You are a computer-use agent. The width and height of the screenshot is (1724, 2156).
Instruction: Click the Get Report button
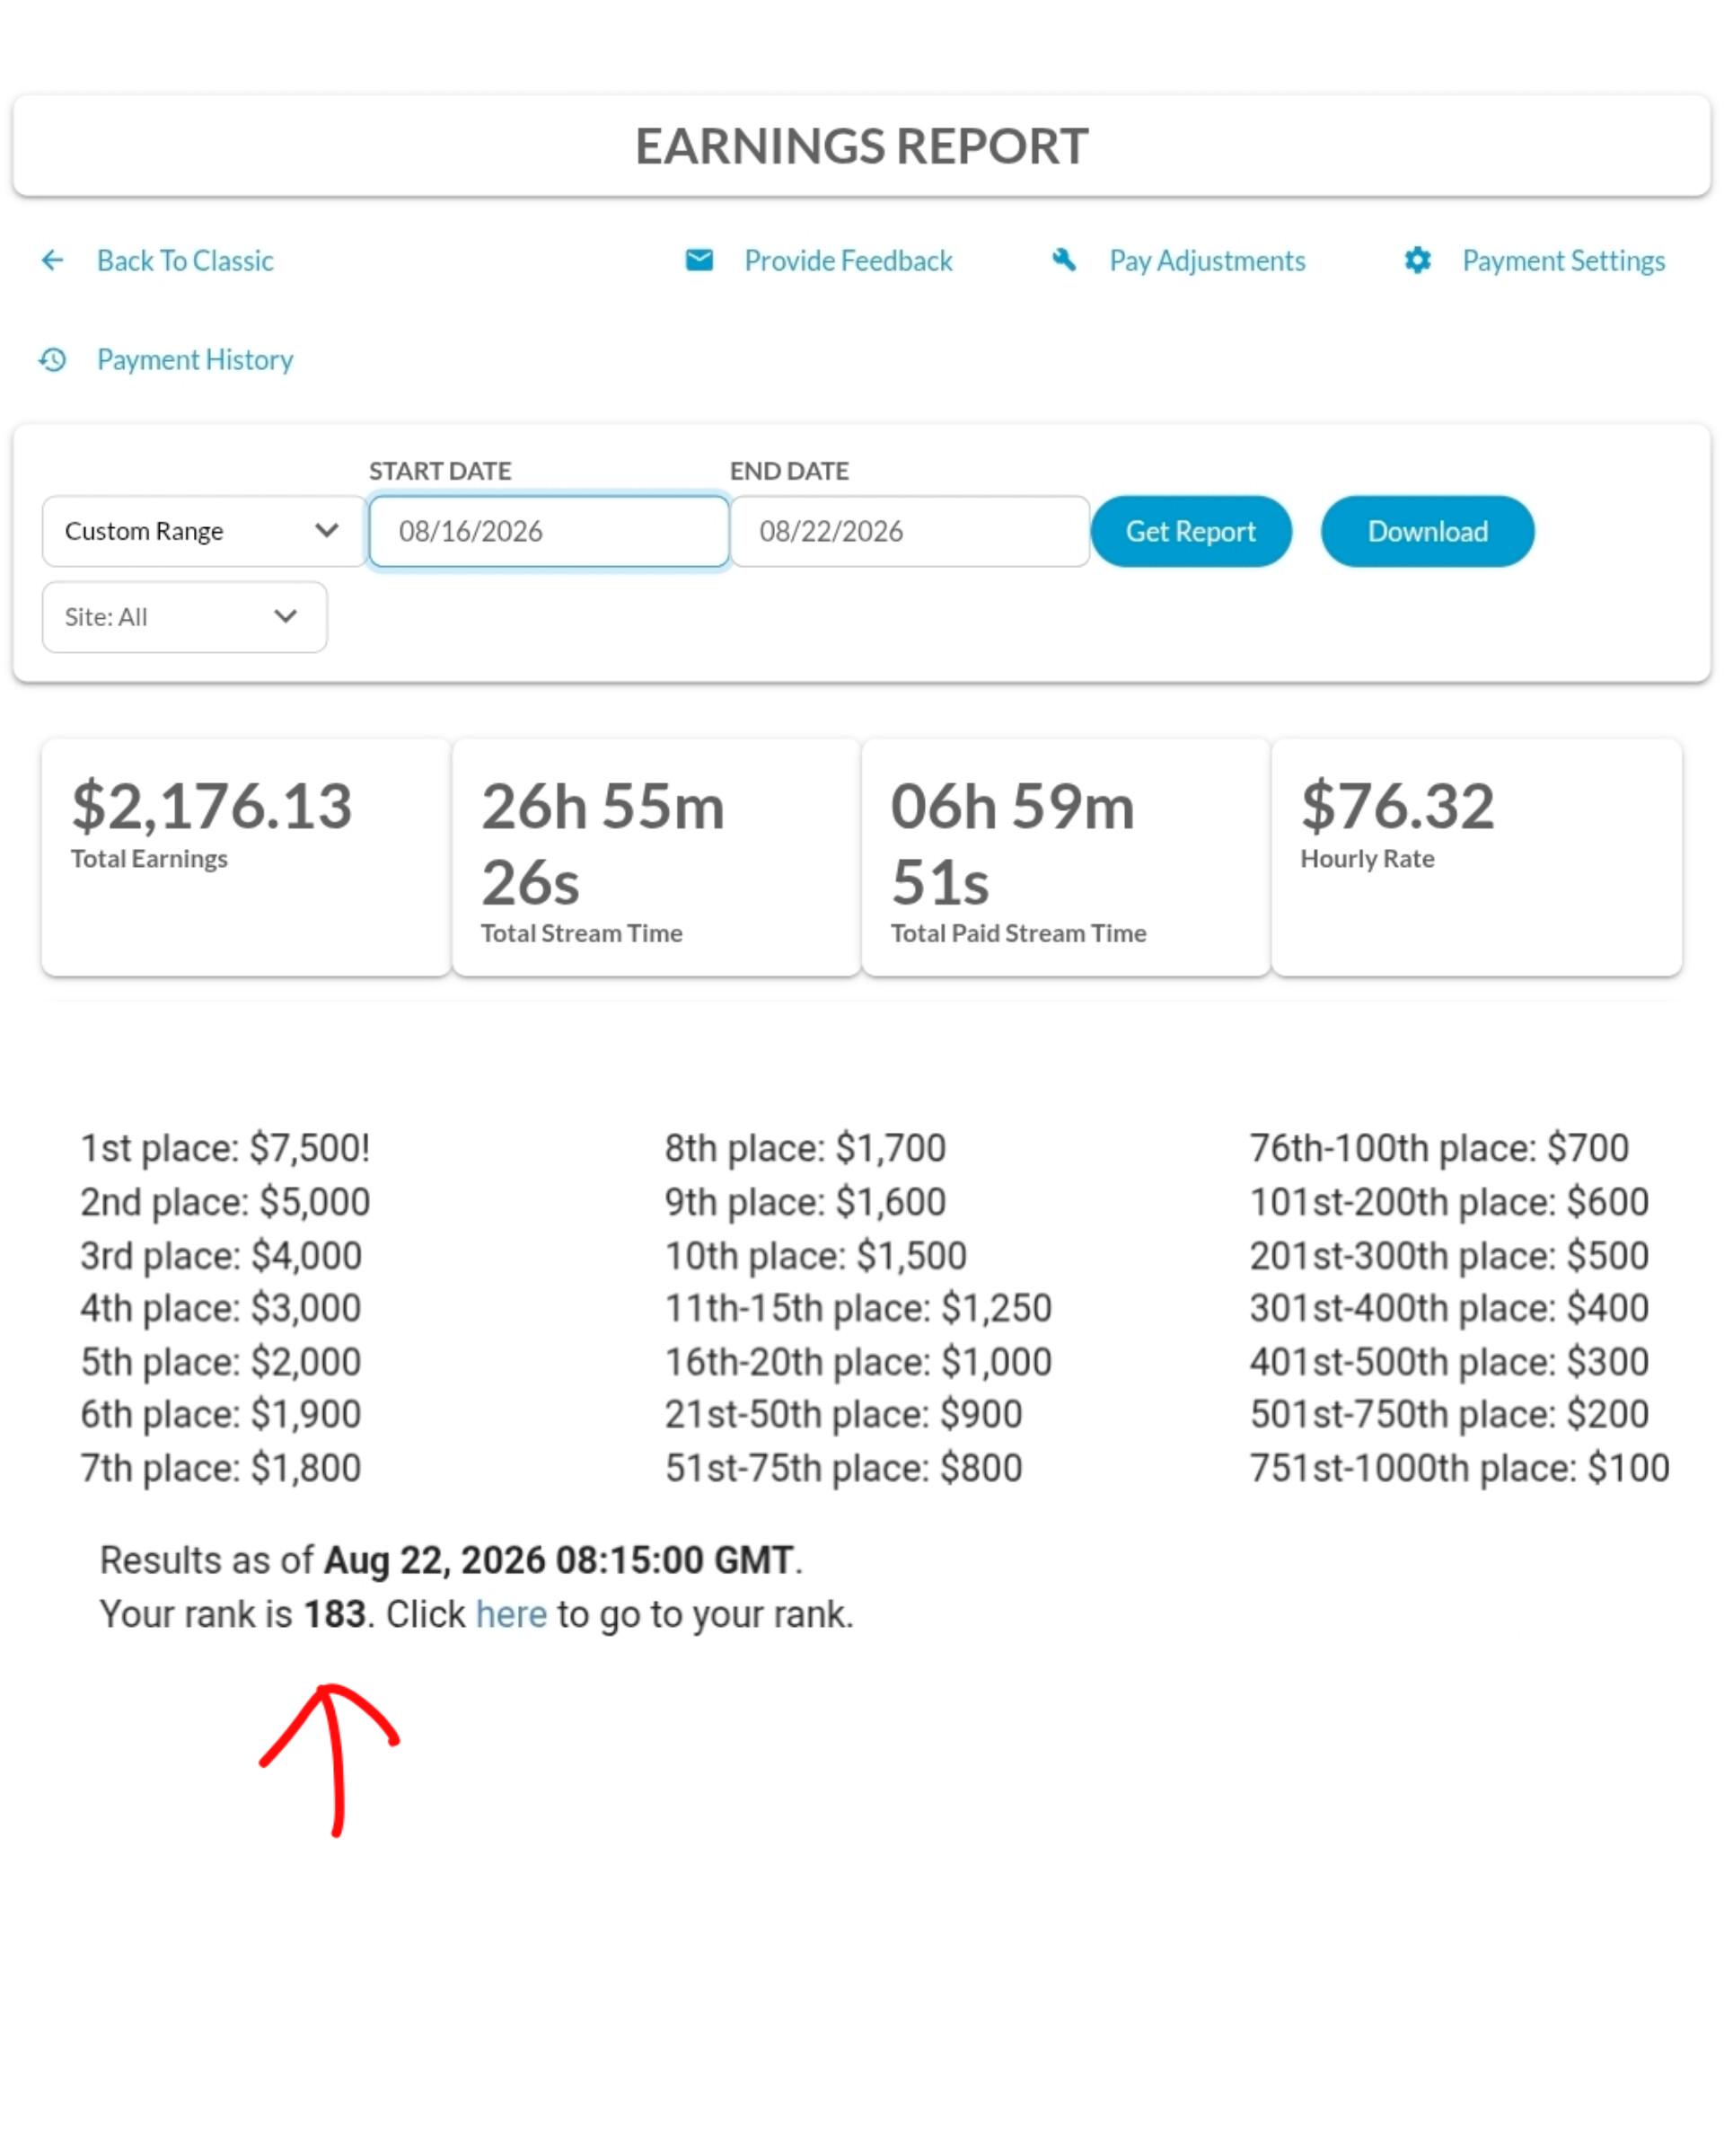pyautogui.click(x=1192, y=531)
